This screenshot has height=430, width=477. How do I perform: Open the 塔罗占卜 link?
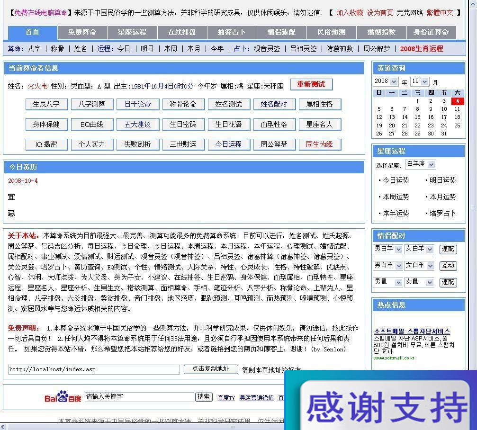pyautogui.click(x=443, y=214)
